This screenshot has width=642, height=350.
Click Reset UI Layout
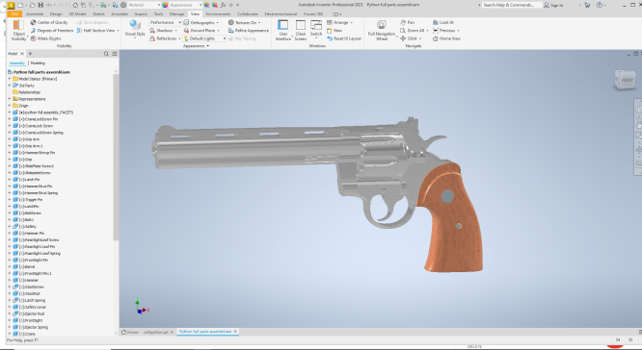pyautogui.click(x=344, y=38)
